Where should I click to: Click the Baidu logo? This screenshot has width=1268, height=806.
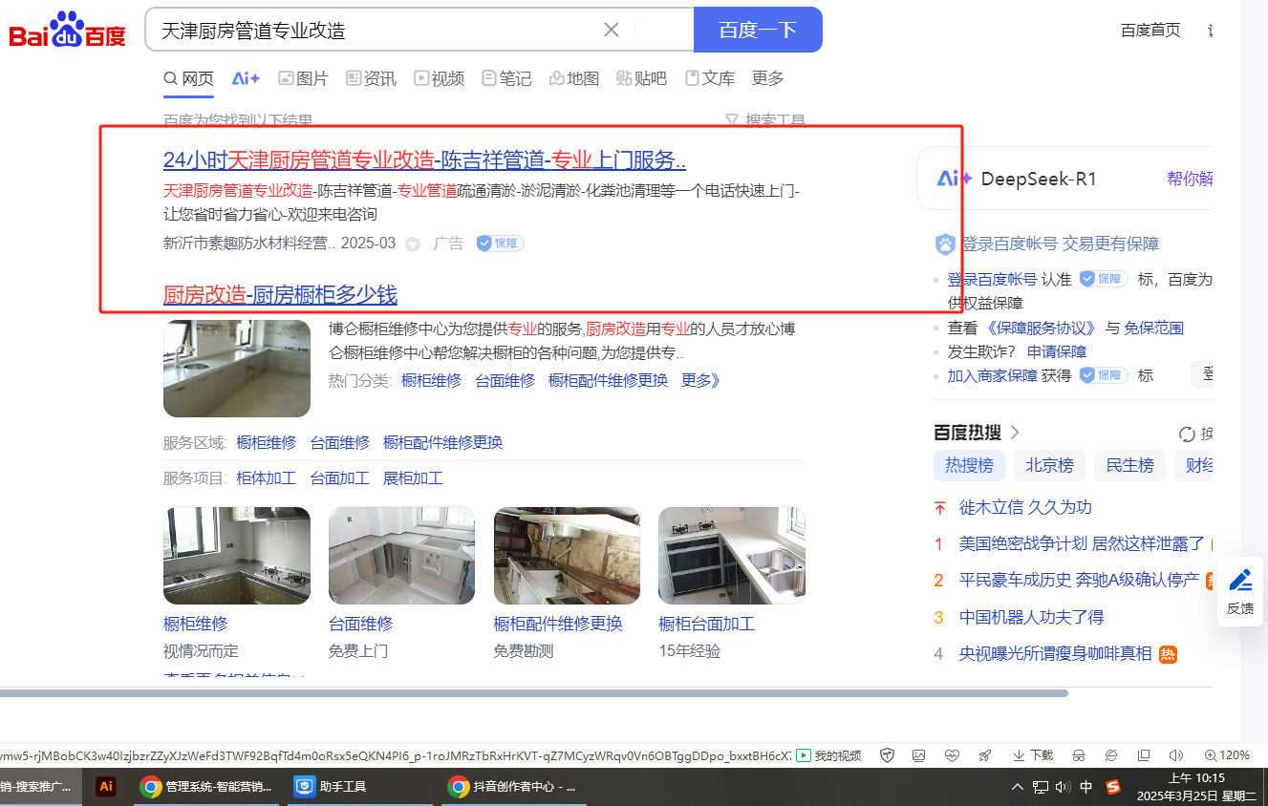tap(67, 31)
